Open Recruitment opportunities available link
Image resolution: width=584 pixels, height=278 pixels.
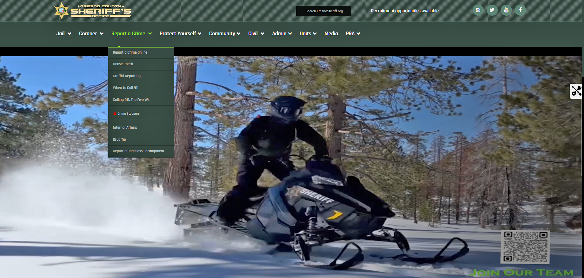[x=404, y=11]
